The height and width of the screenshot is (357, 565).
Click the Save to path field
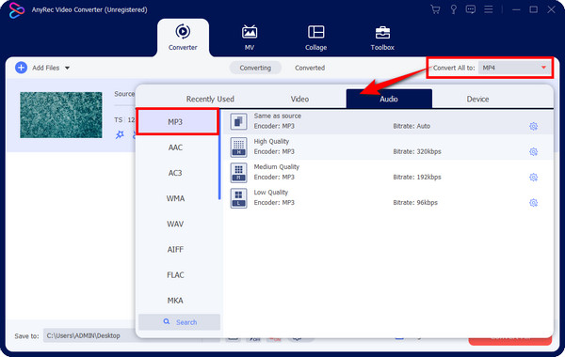coord(90,335)
